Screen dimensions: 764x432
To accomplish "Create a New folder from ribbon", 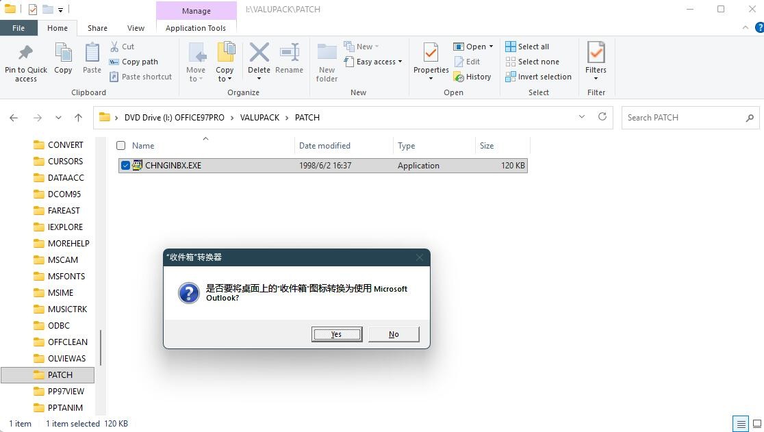I will tap(327, 53).
